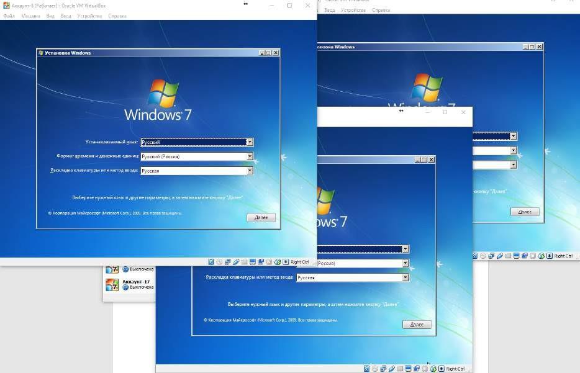
Task: Open Устройства menu in right VM window
Action: tap(353, 10)
